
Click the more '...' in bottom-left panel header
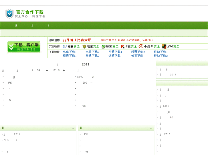pos(73,128)
